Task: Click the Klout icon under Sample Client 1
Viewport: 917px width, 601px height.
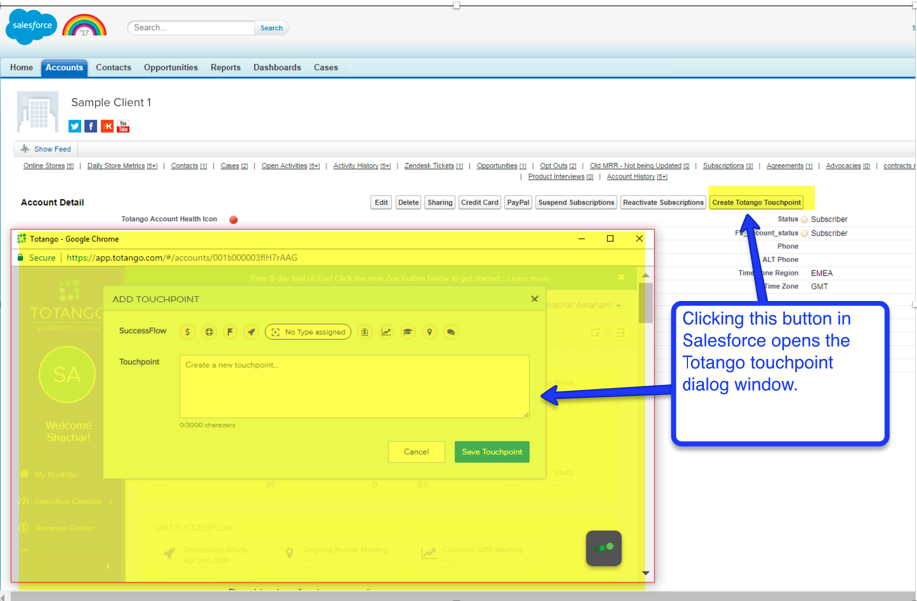Action: click(107, 126)
